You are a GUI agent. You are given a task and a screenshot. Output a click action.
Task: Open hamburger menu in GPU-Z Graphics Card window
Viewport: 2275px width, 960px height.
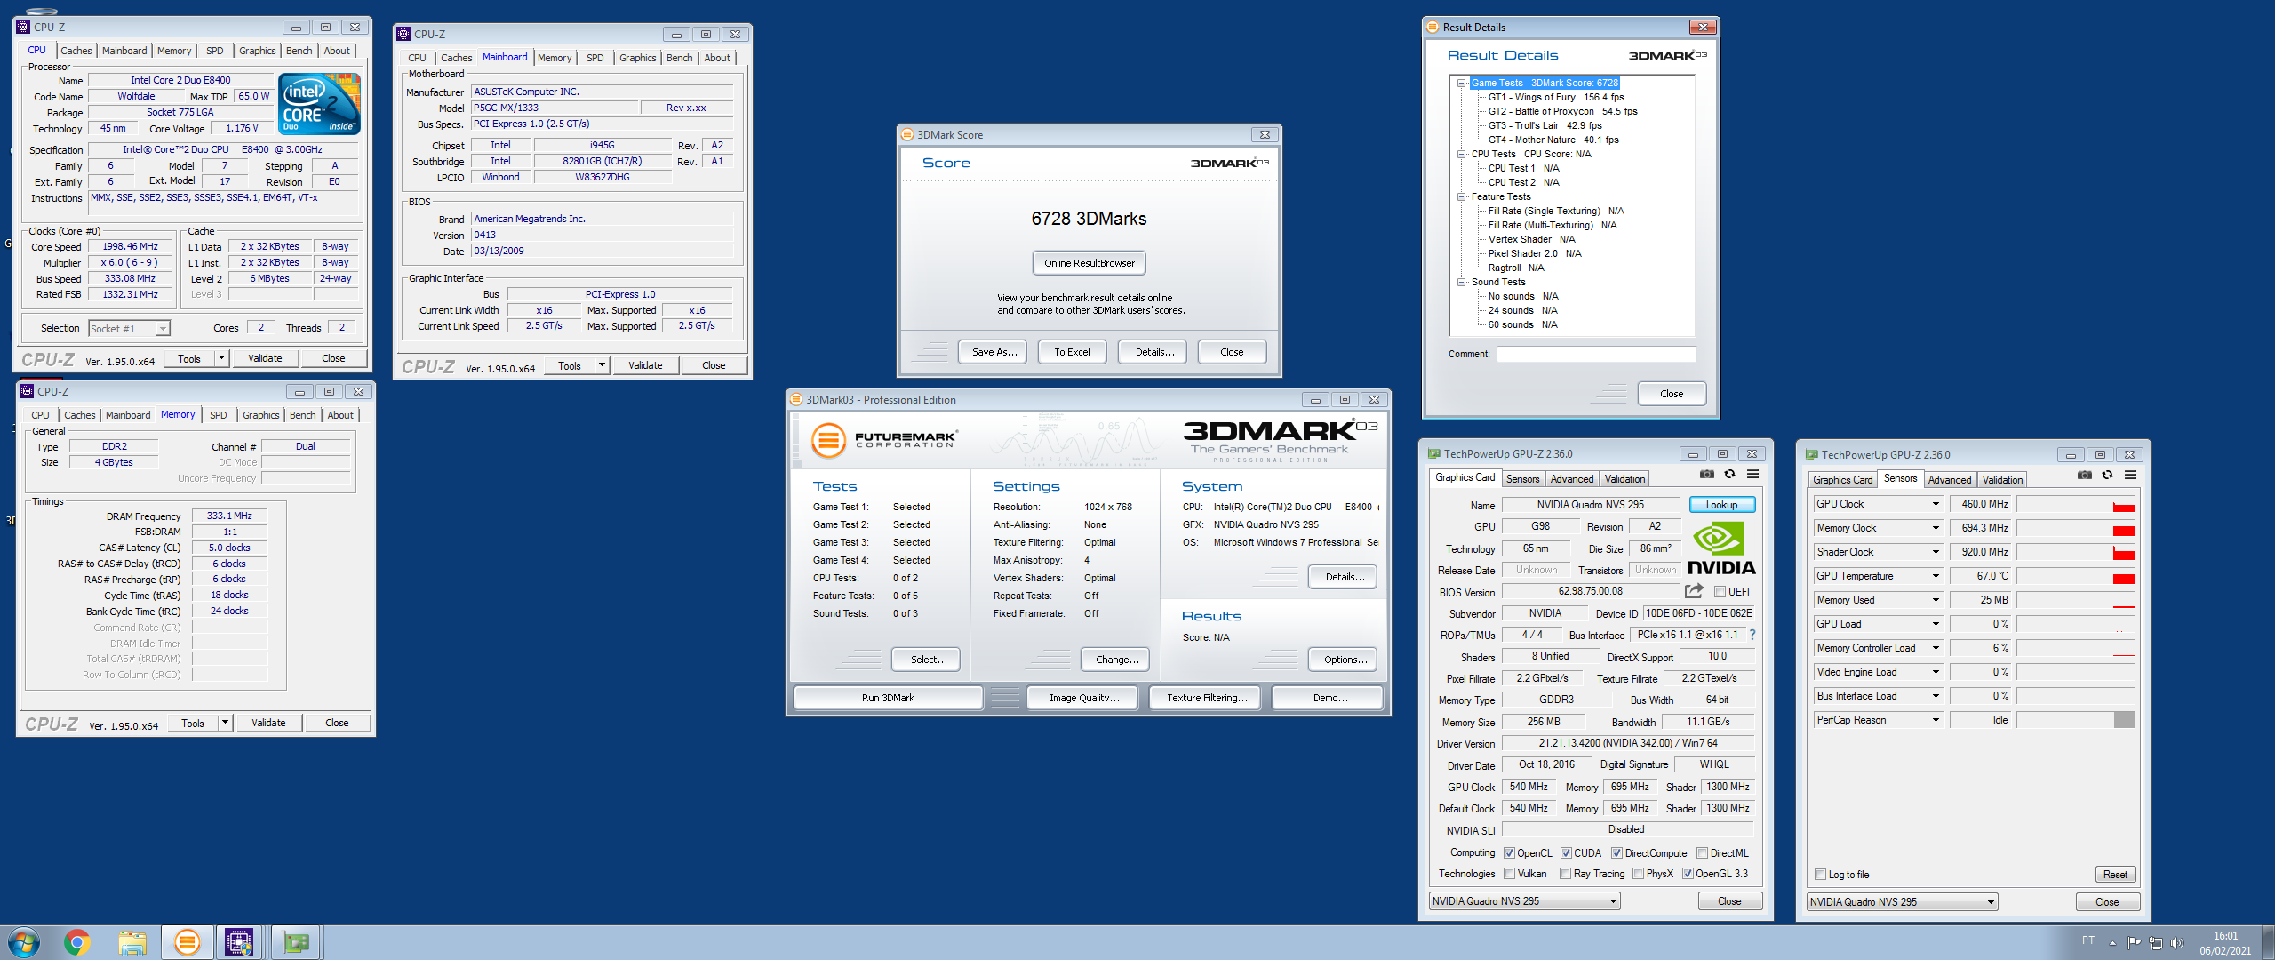pyautogui.click(x=1752, y=474)
